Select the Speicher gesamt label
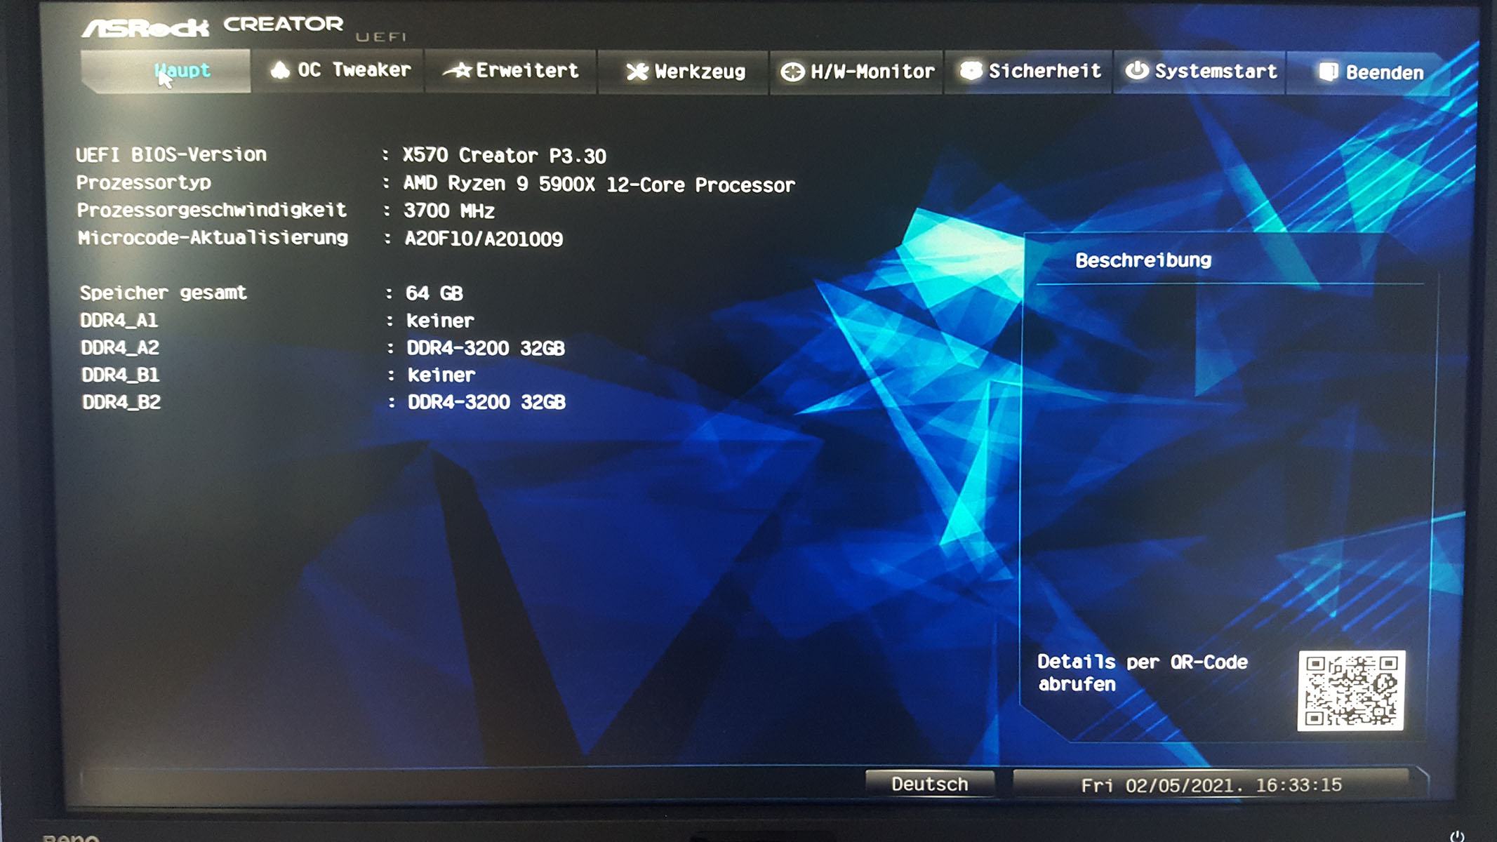 [163, 293]
